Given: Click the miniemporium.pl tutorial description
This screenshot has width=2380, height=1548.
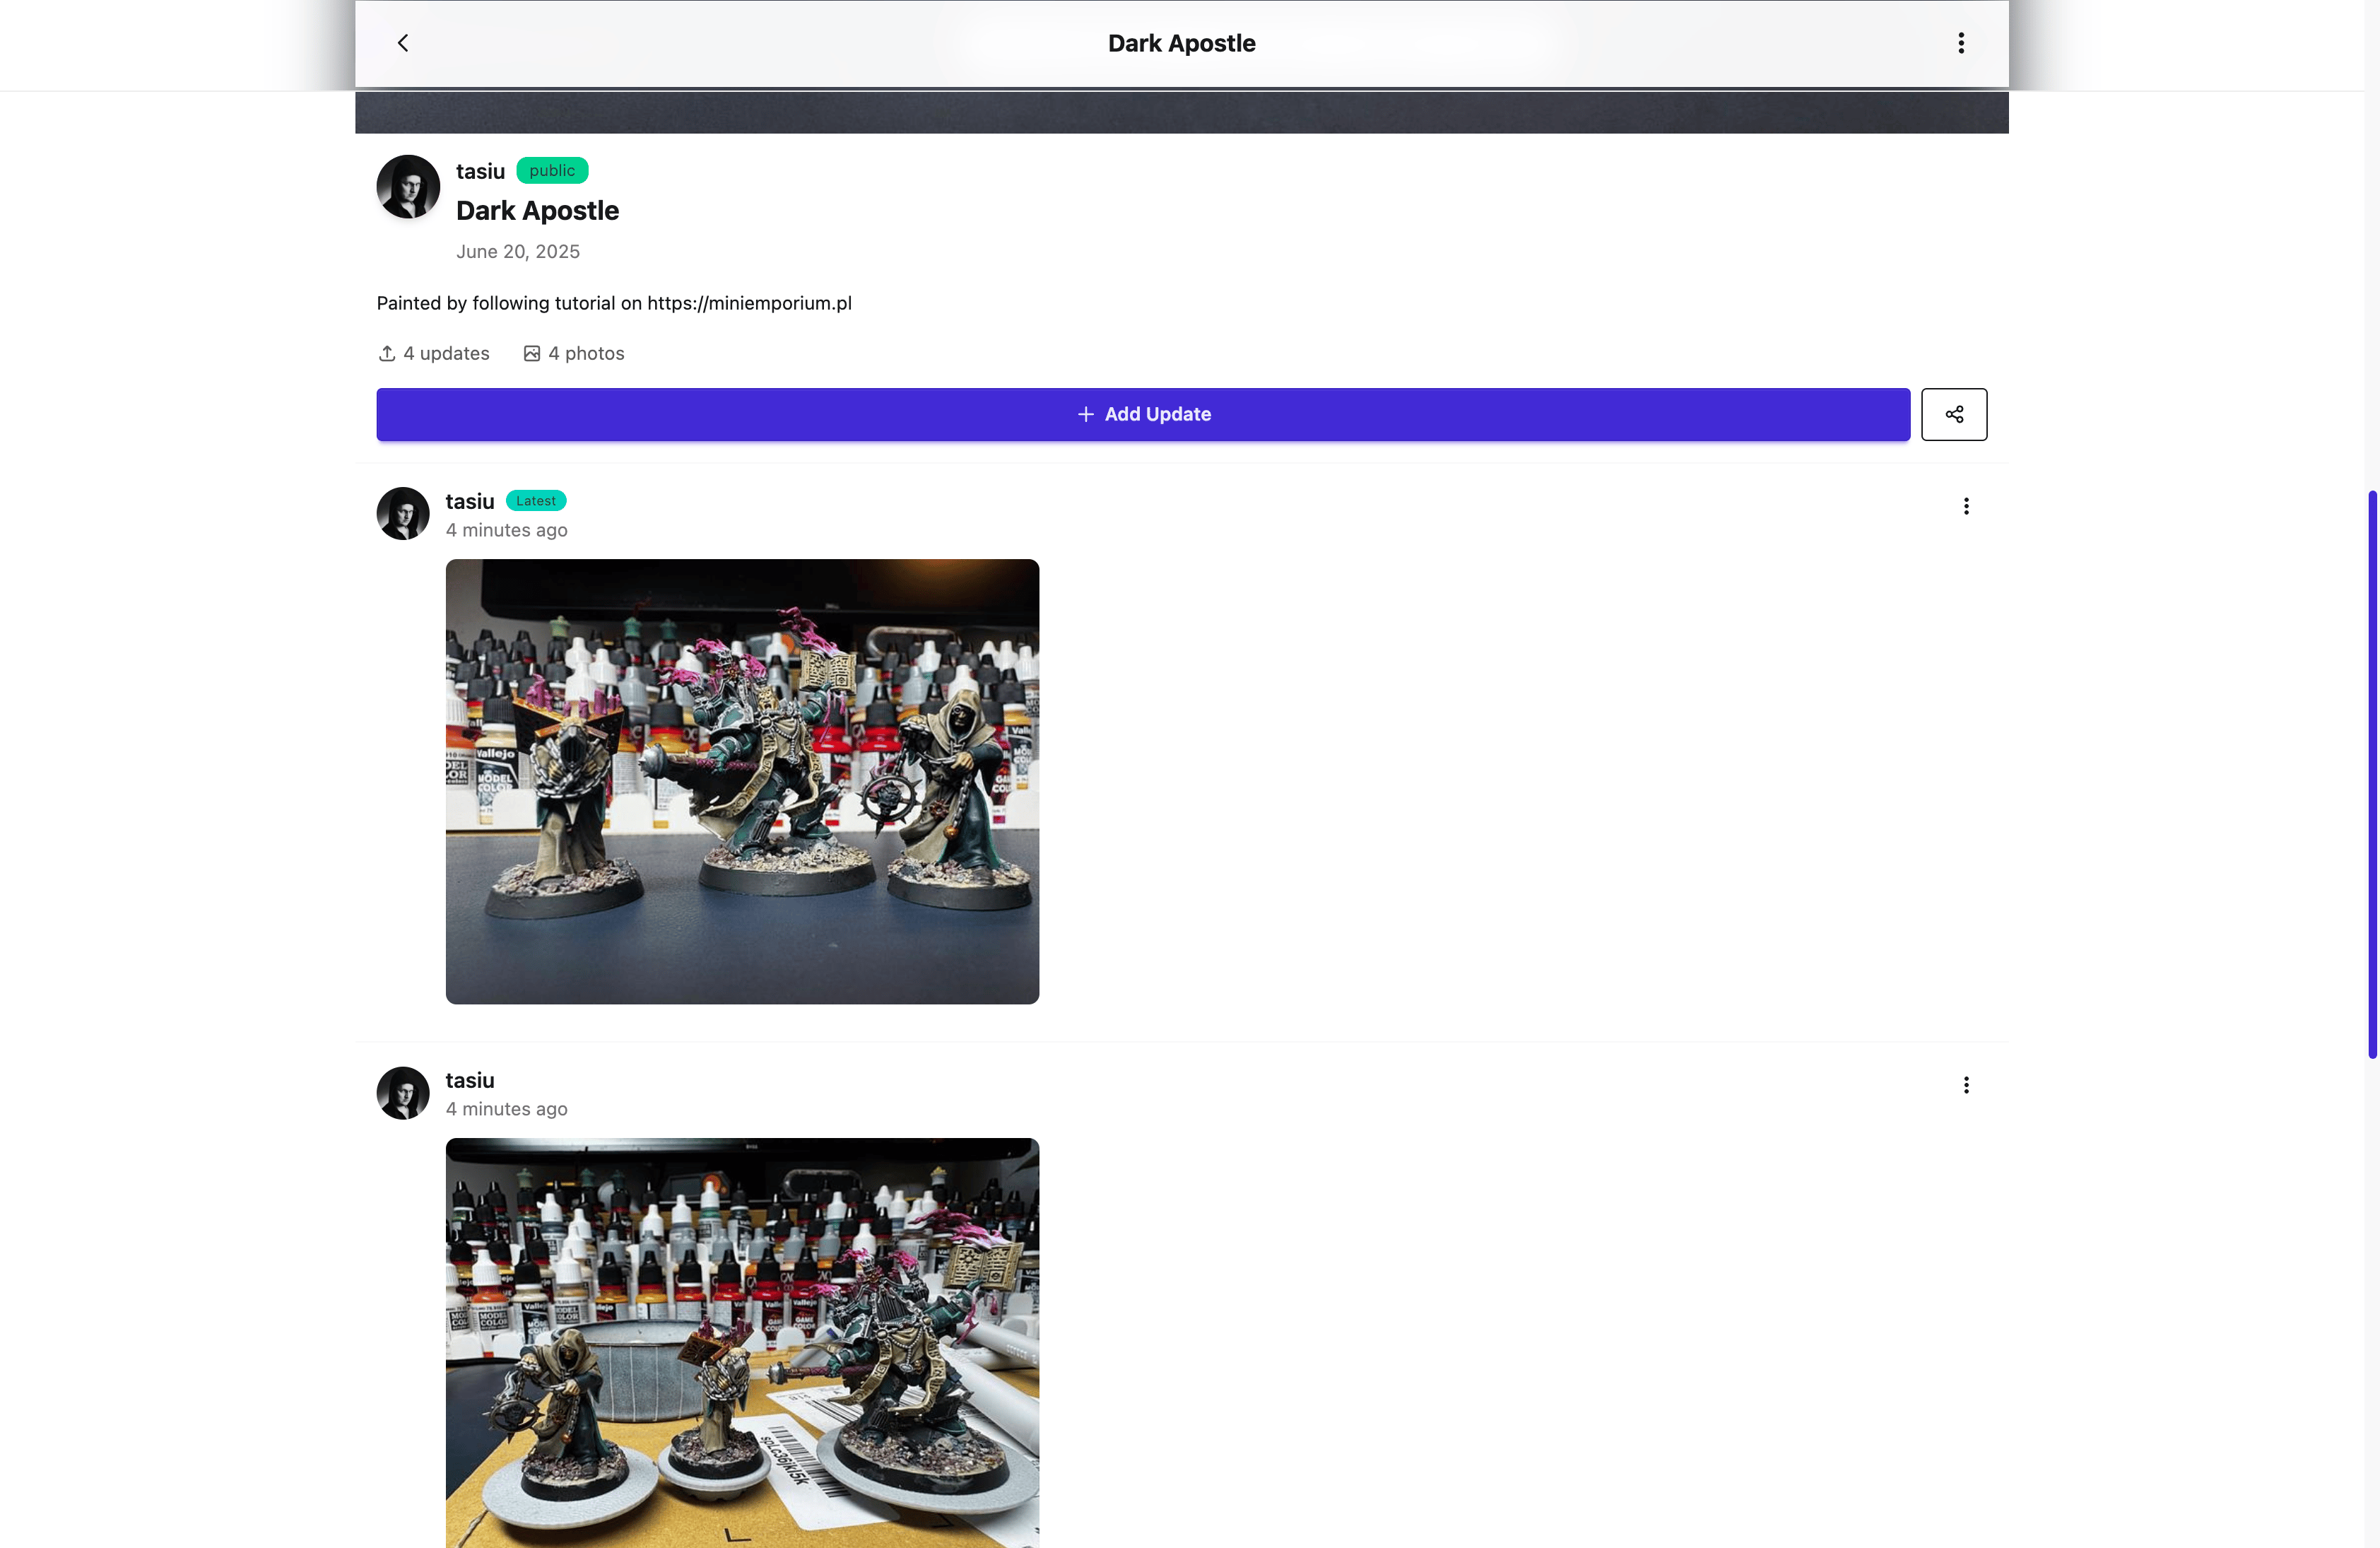Looking at the screenshot, I should (x=614, y=303).
